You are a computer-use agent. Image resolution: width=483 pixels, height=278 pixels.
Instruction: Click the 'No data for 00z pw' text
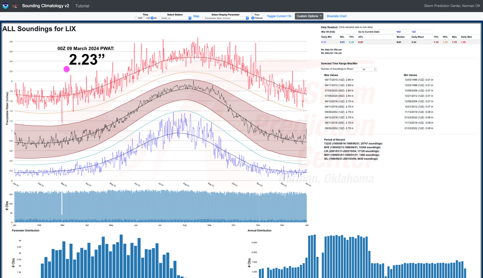tap(331, 50)
